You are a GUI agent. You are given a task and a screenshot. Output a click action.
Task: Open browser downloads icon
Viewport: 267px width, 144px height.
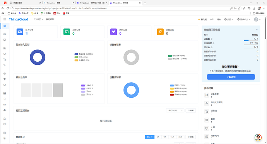pos(254,8)
